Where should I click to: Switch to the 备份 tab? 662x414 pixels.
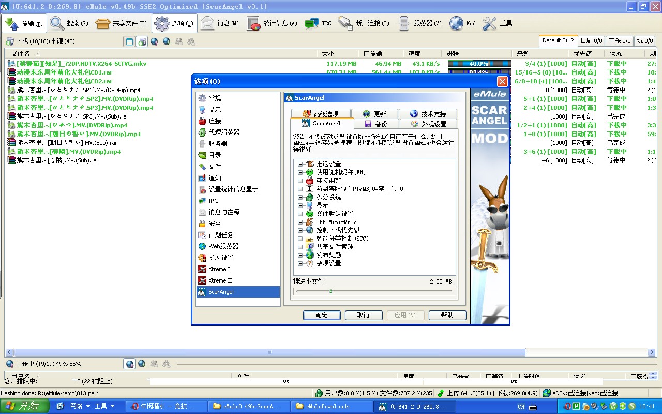coord(376,124)
